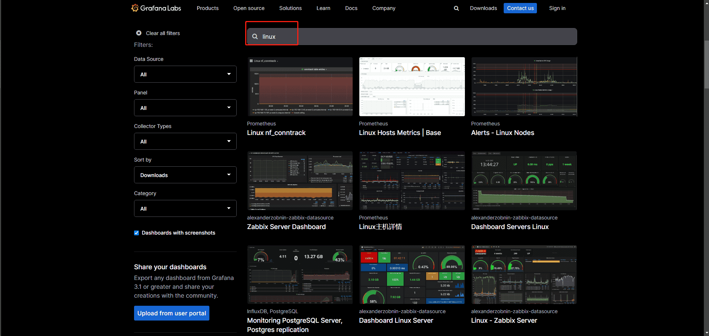This screenshot has width=709, height=336.
Task: Open the Docs menu
Action: 351,8
